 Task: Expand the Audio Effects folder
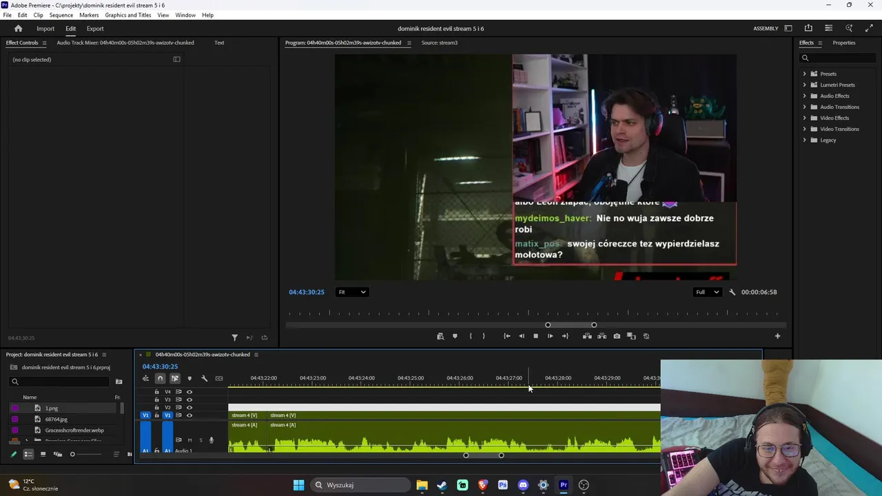pos(804,96)
